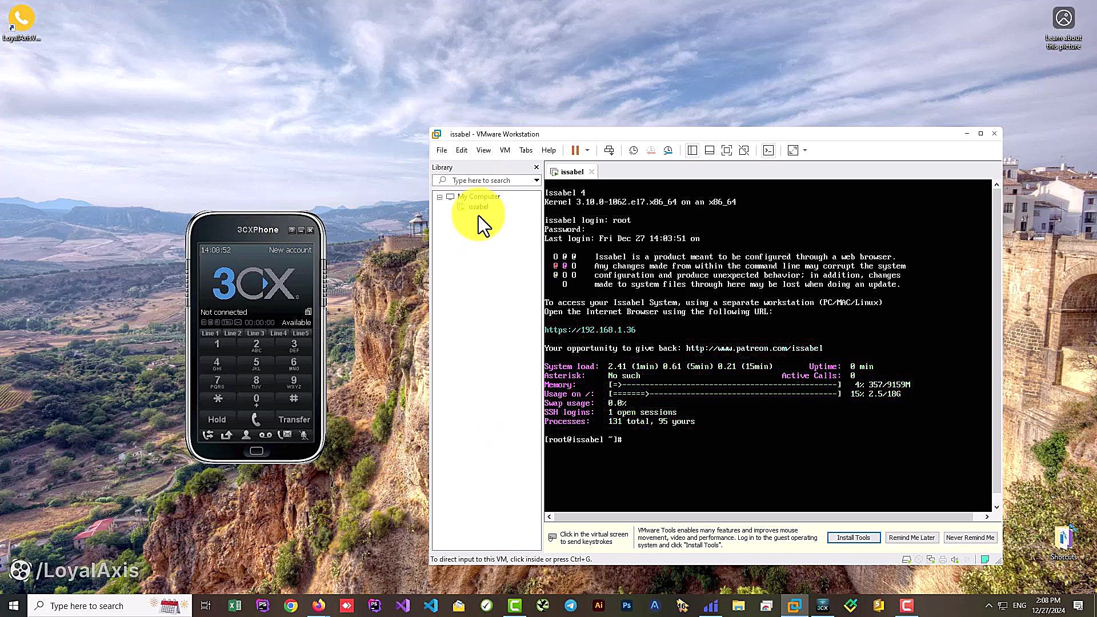Click Never Remind Me button
1097x617 pixels.
pos(970,538)
